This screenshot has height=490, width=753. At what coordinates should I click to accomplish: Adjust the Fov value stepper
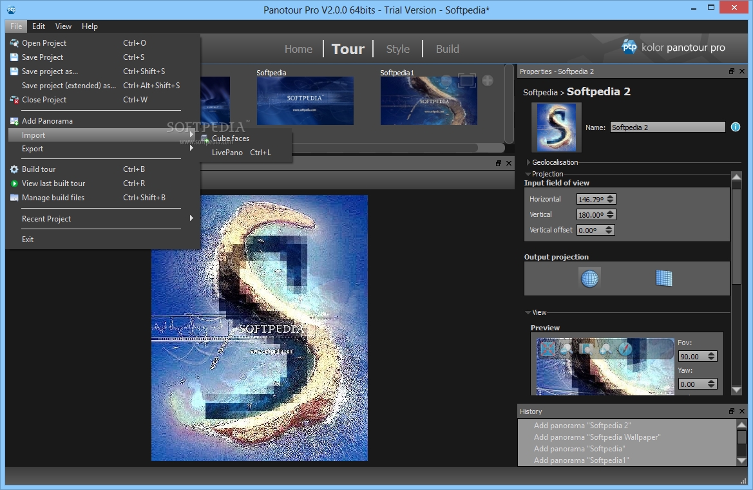pyautogui.click(x=712, y=356)
